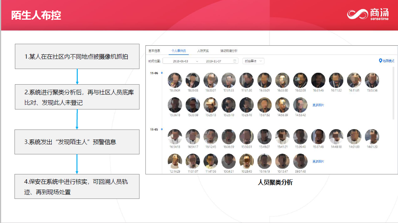The width and height of the screenshot is (398, 223).
Task: Click the 11-06 timeline marker dot
Action: [162, 73]
